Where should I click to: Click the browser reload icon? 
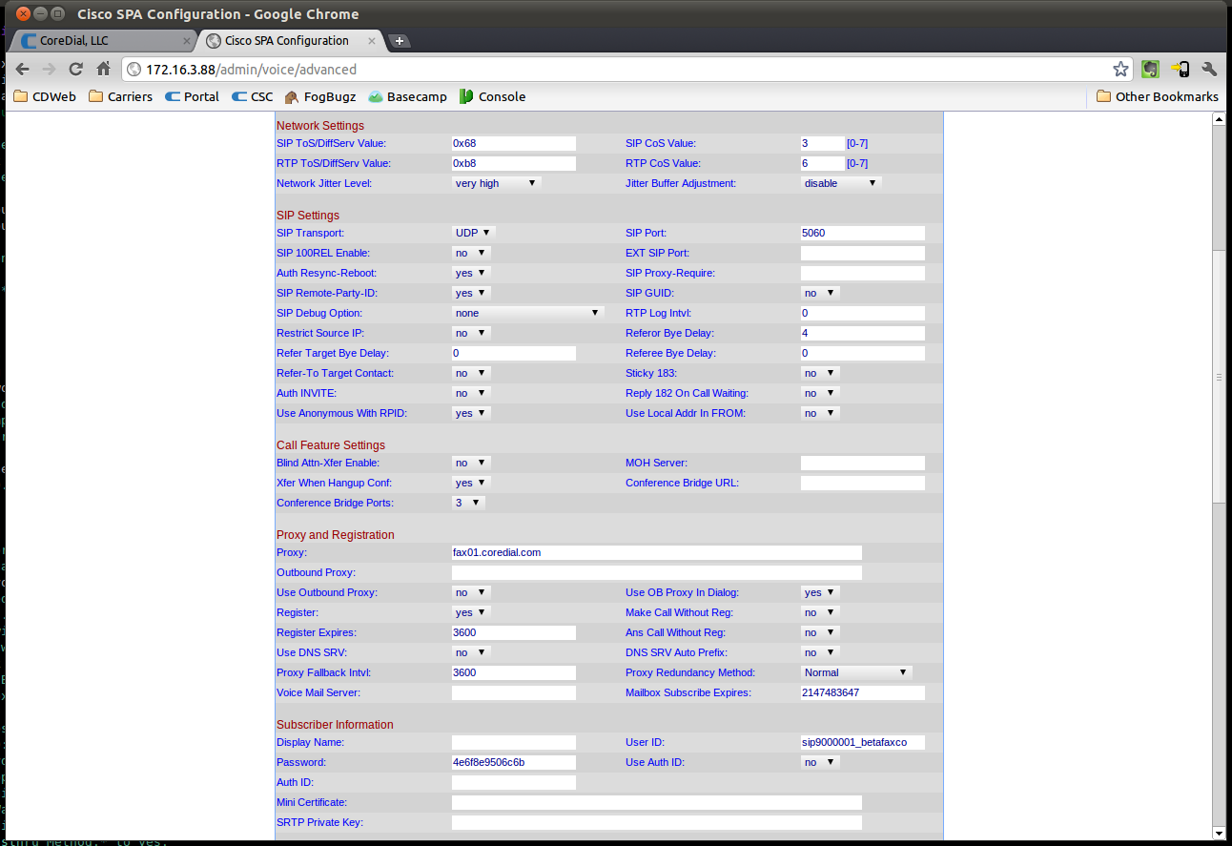(76, 69)
